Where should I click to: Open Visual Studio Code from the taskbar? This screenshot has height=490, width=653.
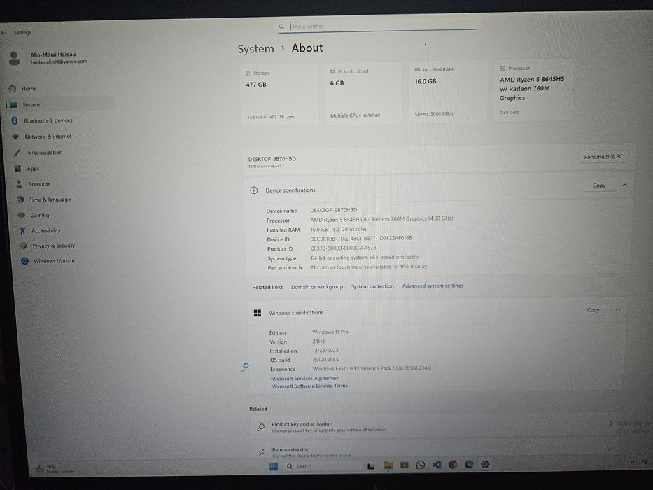[x=437, y=465]
